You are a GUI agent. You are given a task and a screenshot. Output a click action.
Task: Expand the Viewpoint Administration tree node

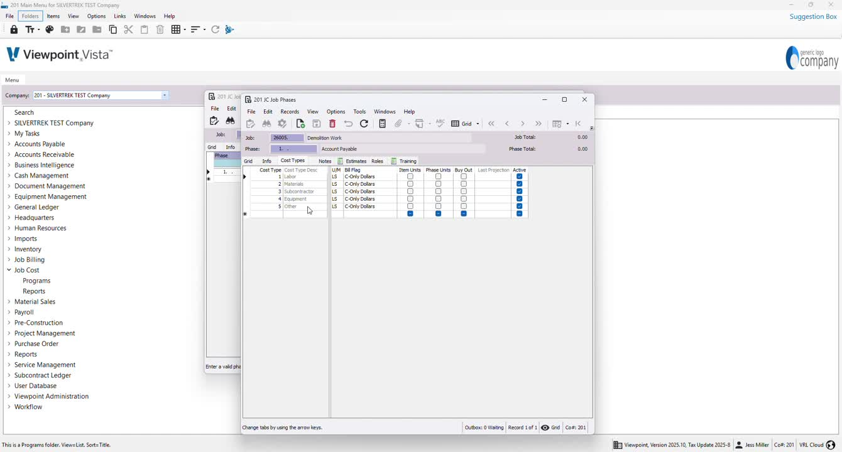coord(9,396)
